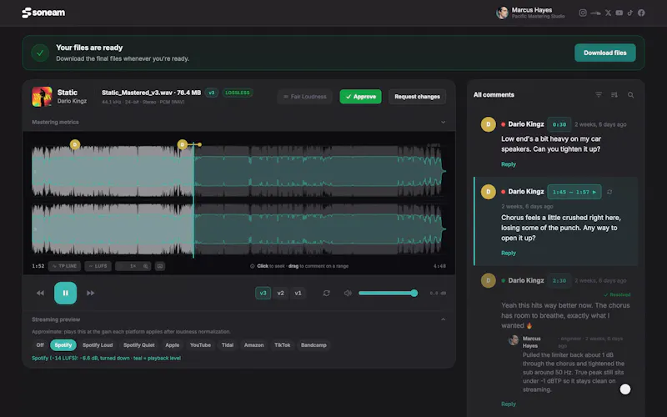The image size is (667, 417).
Task: Switch to version v1
Action: coord(298,293)
